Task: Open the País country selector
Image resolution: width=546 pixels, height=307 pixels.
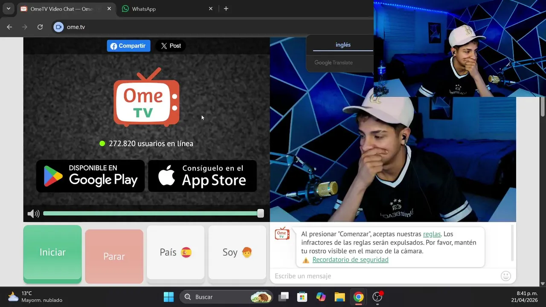Action: tap(175, 252)
